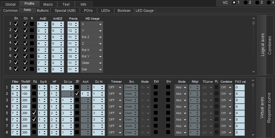Expand the Trimmer dropdown for virtual axis 1
This screenshot has height=138, width=275.
pyautogui.click(x=115, y=87)
